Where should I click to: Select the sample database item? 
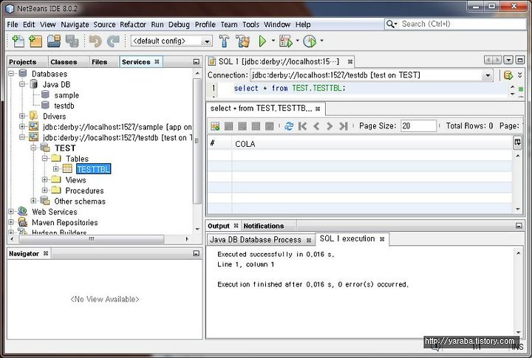[x=66, y=95]
